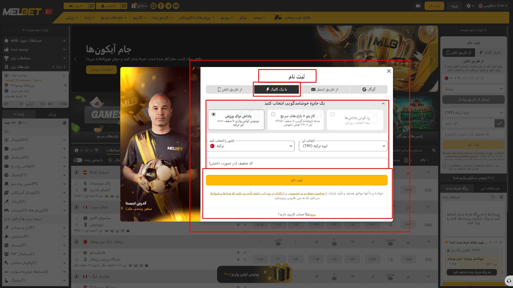
Task: Click the اندروید download button
Action: click(x=76, y=6)
